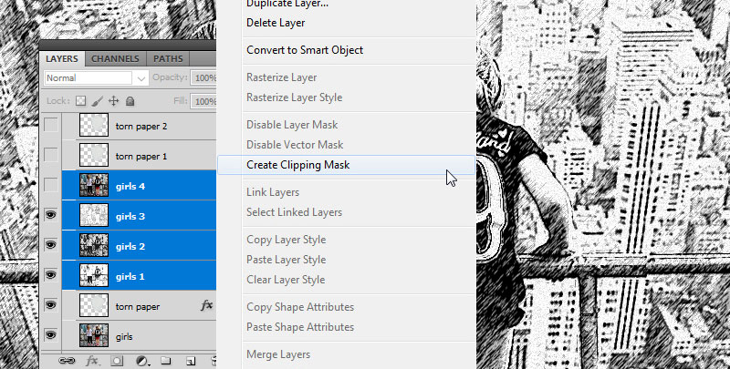This screenshot has width=730, height=369.
Task: Show the torn paper 2 layer
Action: point(51,125)
